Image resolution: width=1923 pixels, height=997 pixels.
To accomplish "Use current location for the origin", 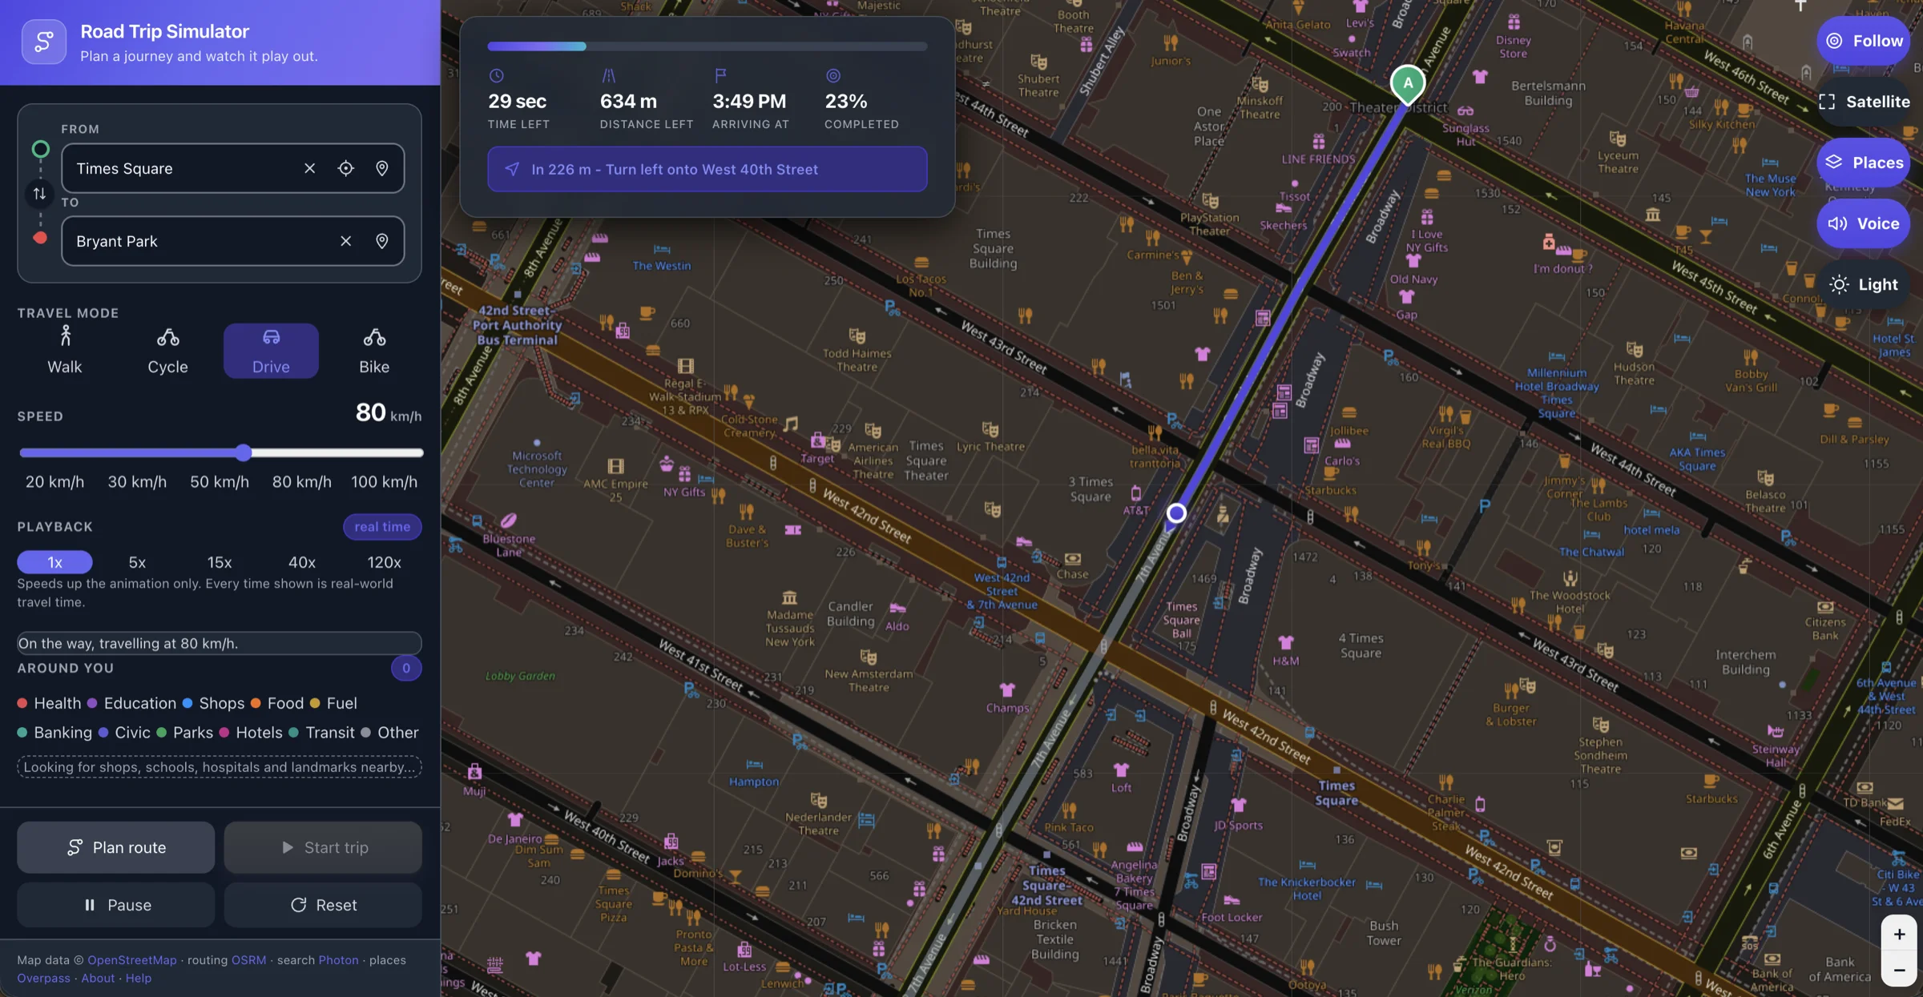I will coord(345,168).
